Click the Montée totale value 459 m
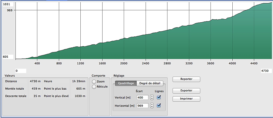 [36, 89]
